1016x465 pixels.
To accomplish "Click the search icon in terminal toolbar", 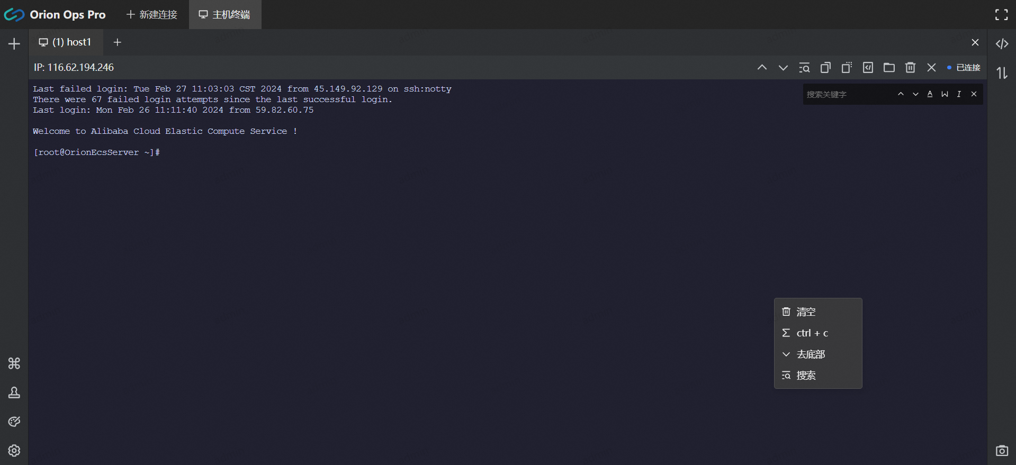I will [x=804, y=68].
